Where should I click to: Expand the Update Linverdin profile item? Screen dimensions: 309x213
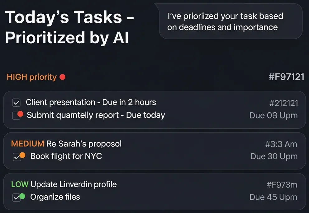click(x=74, y=184)
